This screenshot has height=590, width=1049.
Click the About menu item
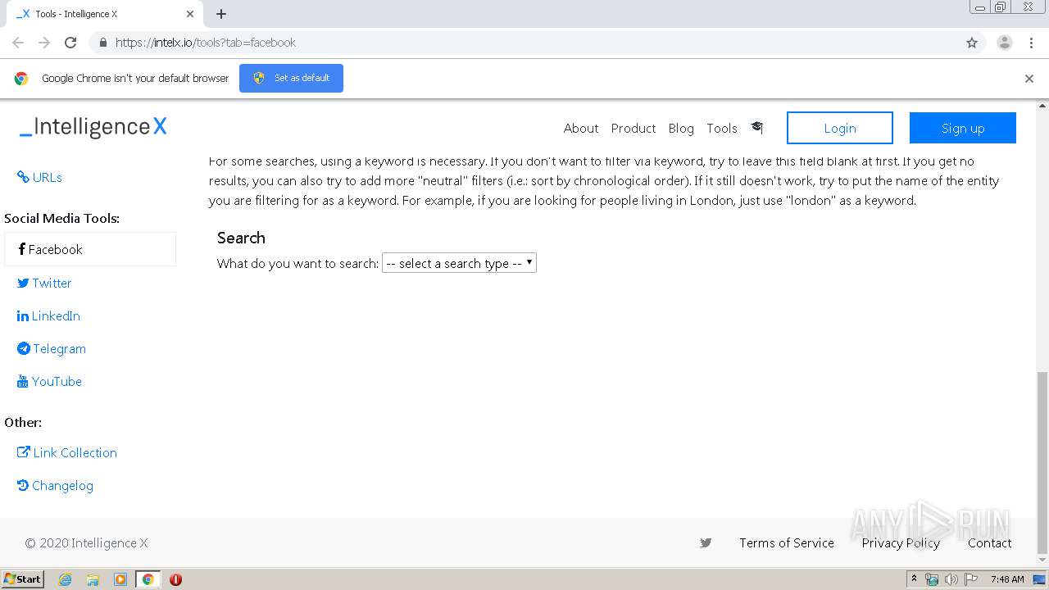point(581,128)
